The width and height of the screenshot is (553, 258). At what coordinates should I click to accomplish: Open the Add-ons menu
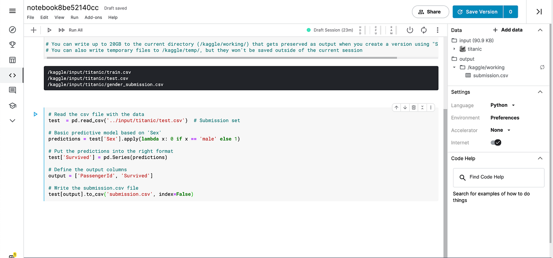click(93, 17)
